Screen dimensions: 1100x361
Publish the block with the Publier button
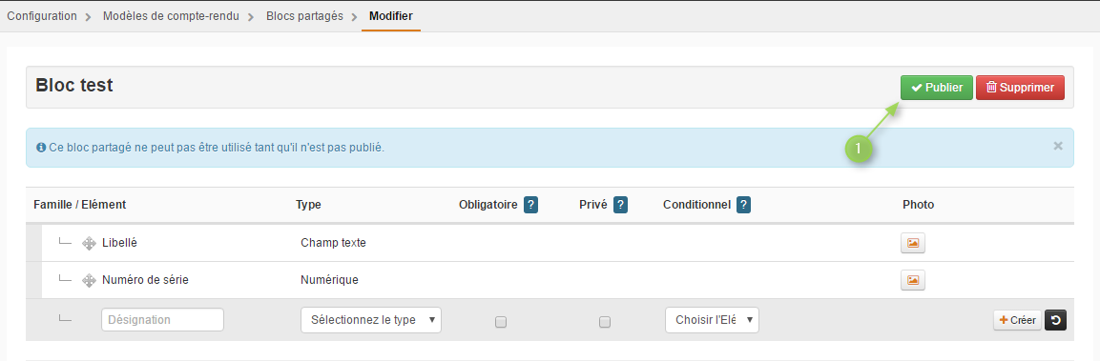click(x=937, y=88)
